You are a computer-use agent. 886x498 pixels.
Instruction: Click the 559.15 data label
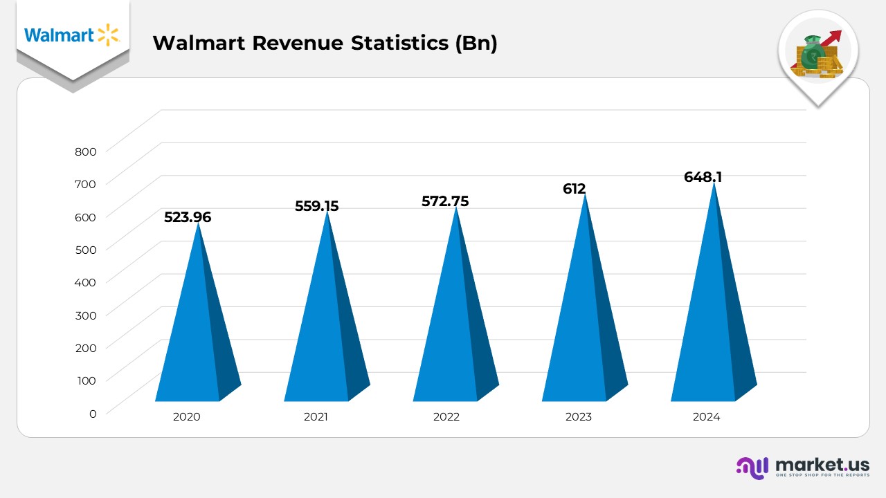316,206
